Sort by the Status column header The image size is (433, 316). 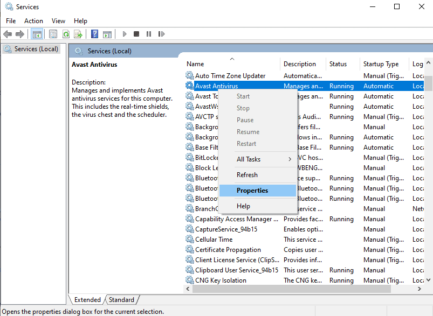point(343,64)
